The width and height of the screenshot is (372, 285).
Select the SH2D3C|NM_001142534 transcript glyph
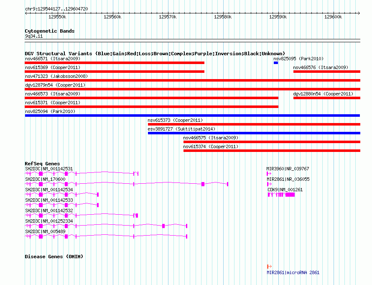pyautogui.click(x=62, y=195)
